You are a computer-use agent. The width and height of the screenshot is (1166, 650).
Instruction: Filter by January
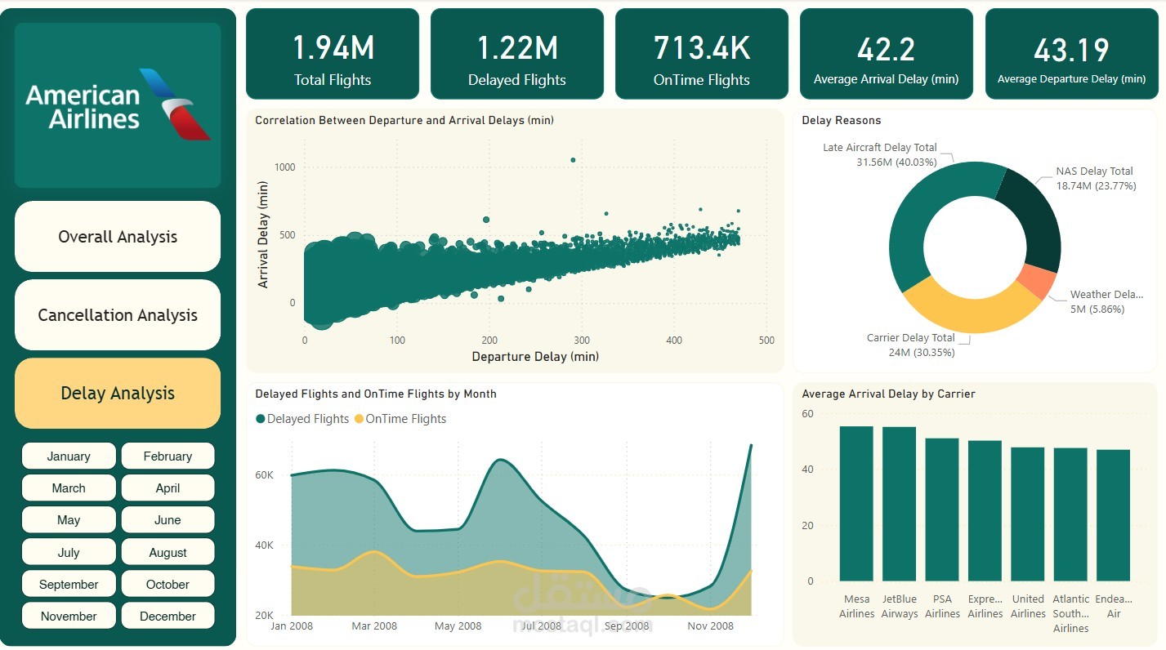coord(69,456)
